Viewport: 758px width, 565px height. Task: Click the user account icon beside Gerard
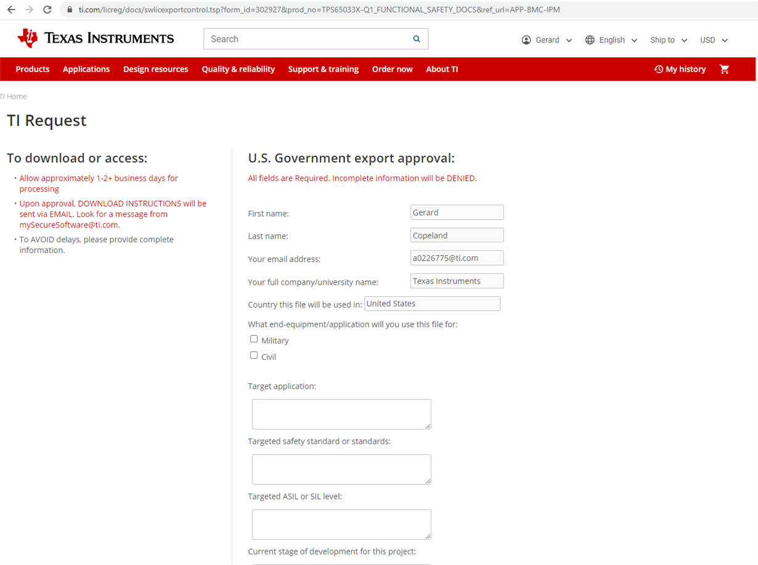526,40
